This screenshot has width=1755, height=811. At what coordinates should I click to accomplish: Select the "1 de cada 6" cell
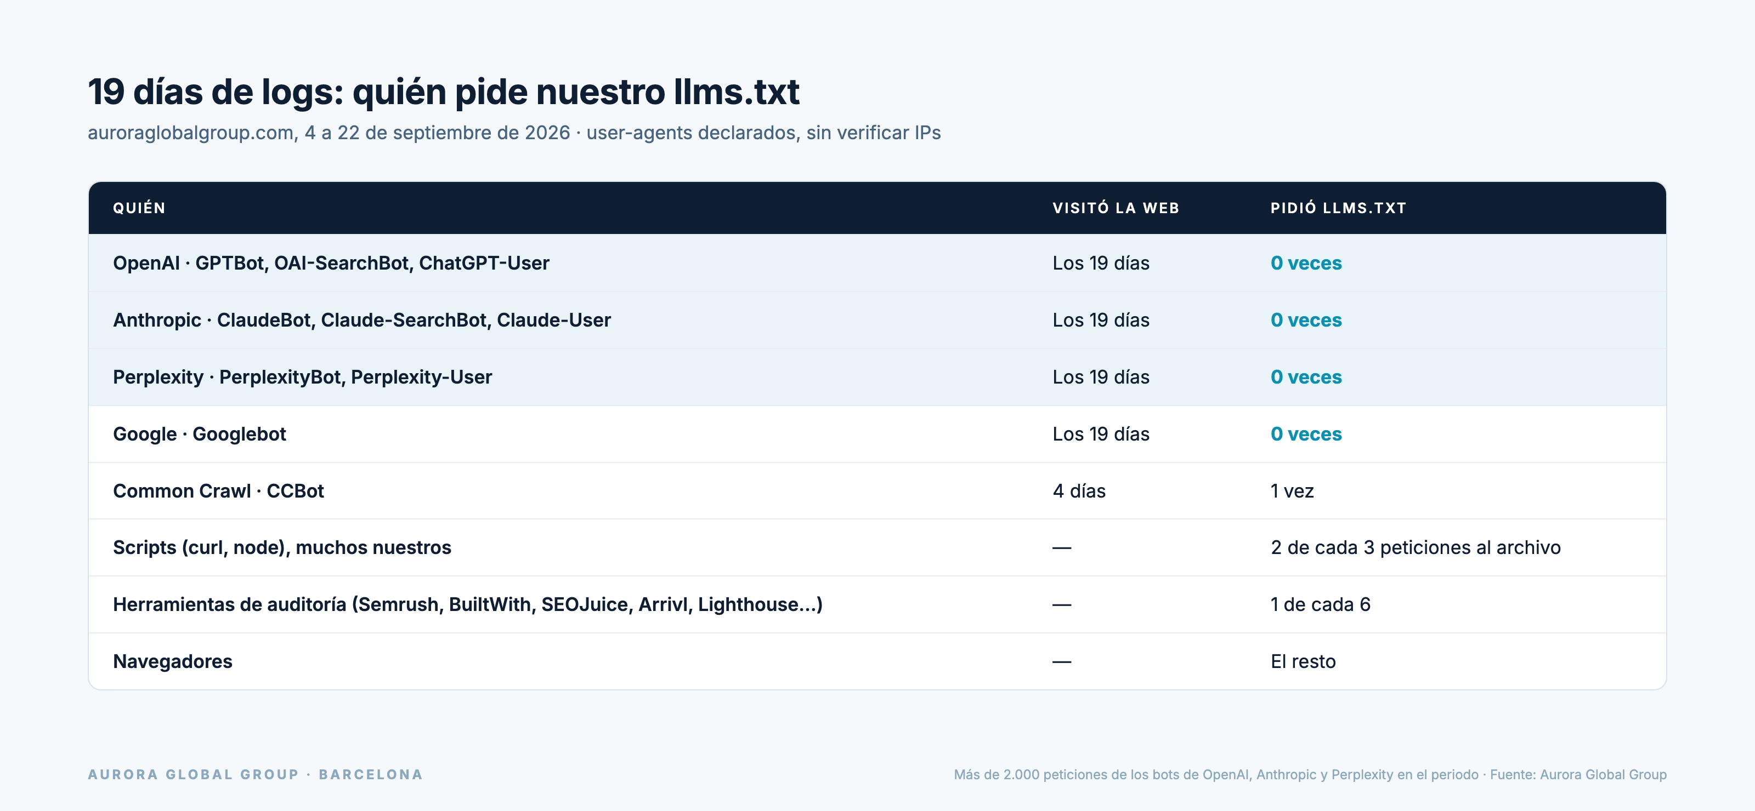(x=1320, y=604)
